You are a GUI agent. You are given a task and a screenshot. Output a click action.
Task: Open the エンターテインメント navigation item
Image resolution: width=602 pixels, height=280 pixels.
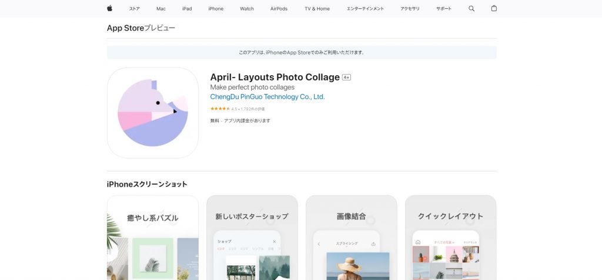click(365, 9)
